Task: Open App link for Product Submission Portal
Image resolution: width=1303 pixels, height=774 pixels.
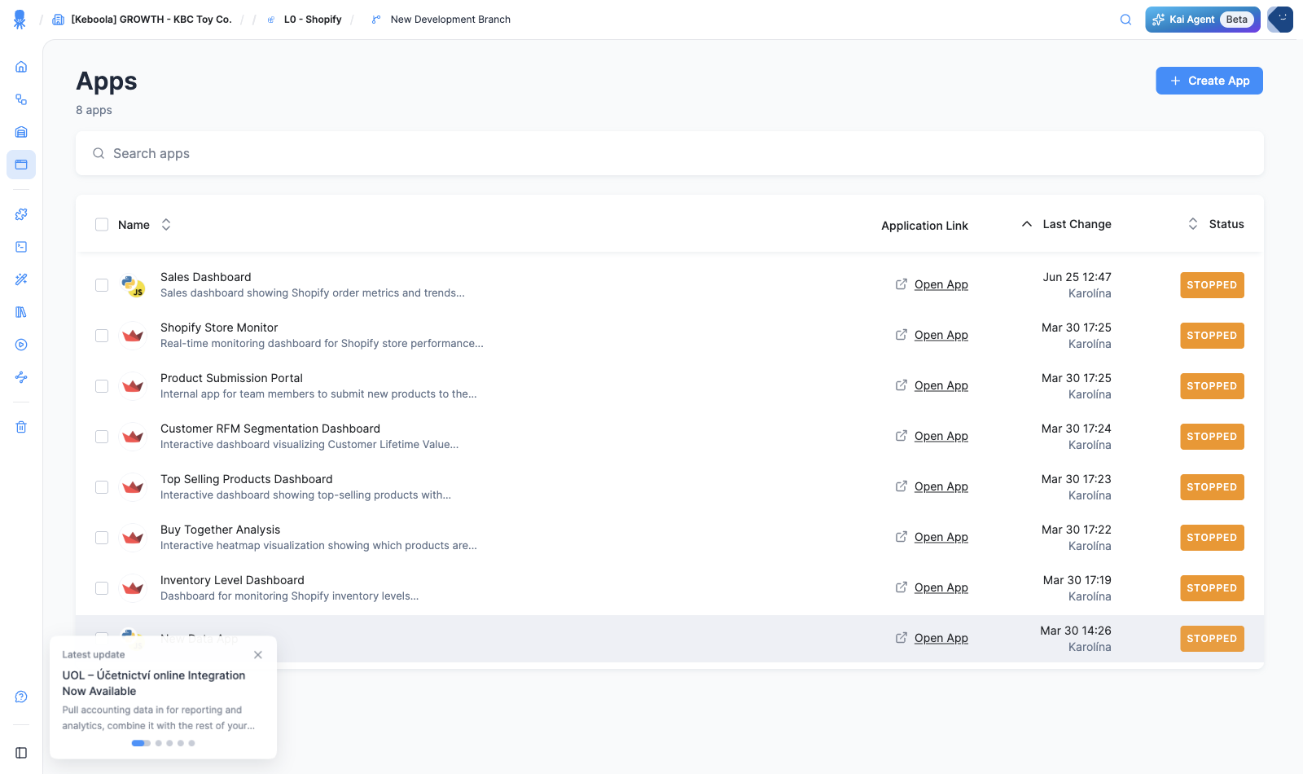Action: [x=941, y=385]
